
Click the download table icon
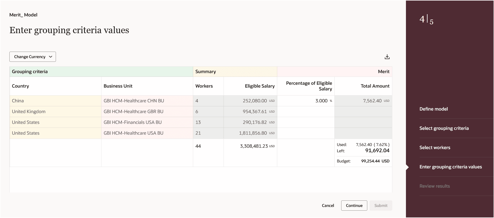coord(387,57)
